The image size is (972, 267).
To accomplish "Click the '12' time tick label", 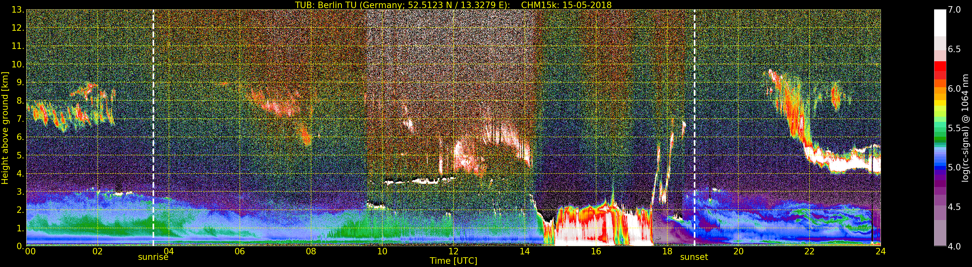I will pyautogui.click(x=453, y=251).
